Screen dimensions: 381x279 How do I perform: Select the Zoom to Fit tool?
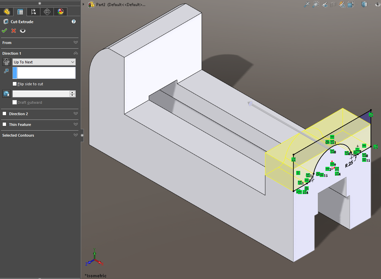click(307, 4)
